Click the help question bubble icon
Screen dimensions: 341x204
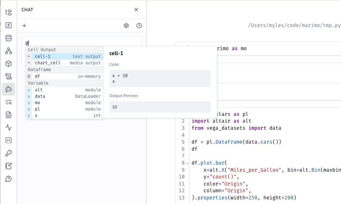tap(9, 179)
